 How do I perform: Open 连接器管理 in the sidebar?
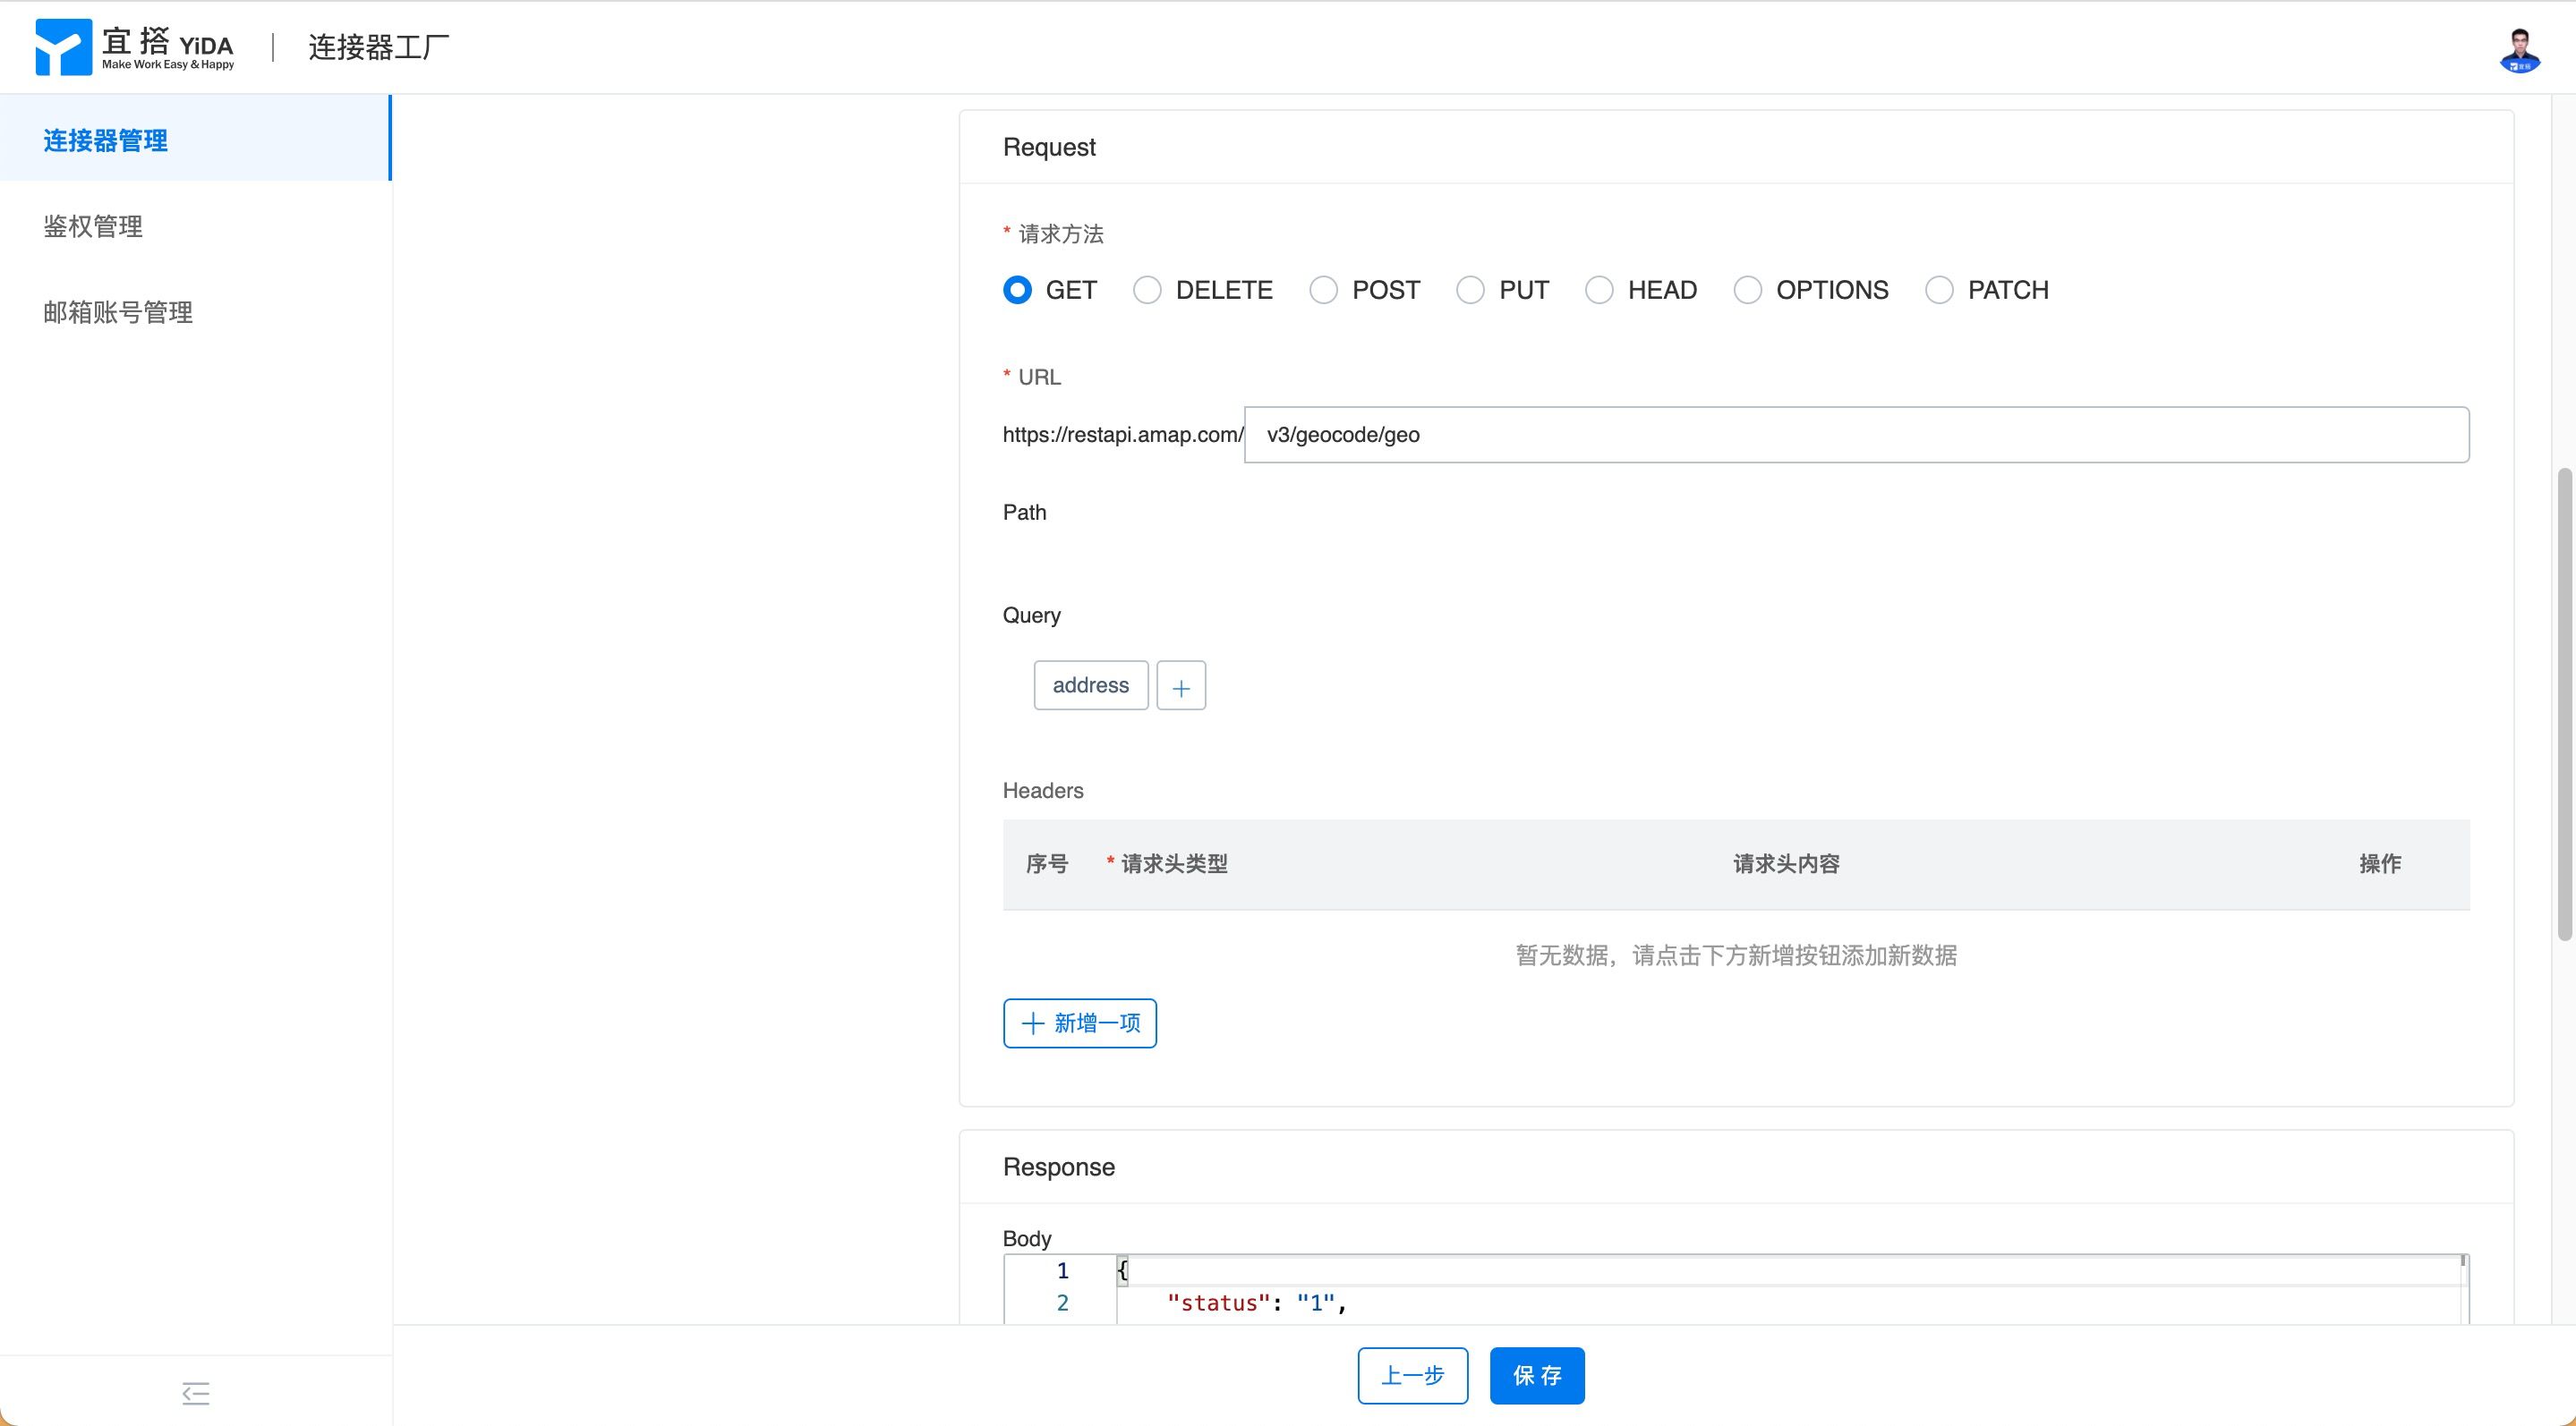tap(195, 139)
